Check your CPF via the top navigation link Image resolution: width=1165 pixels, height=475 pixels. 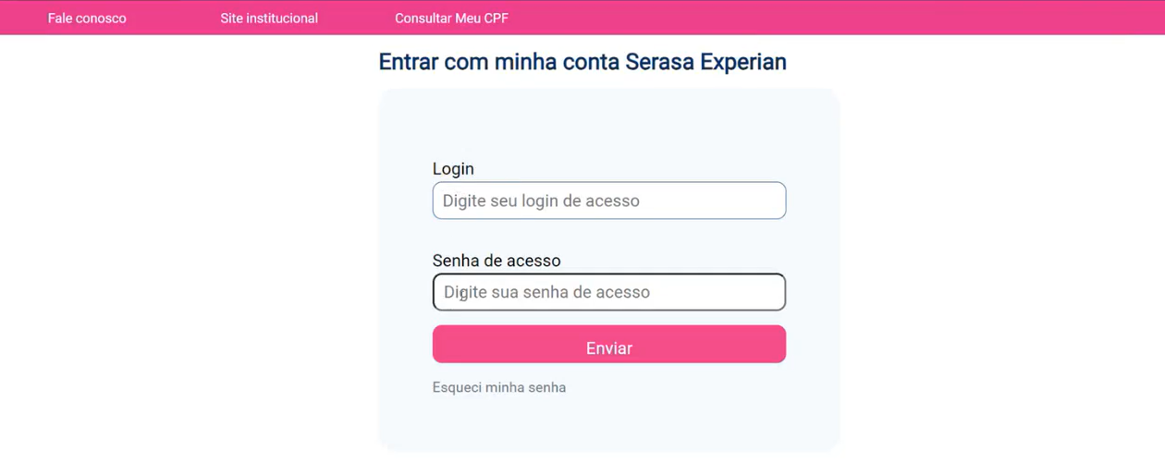pyautogui.click(x=451, y=18)
